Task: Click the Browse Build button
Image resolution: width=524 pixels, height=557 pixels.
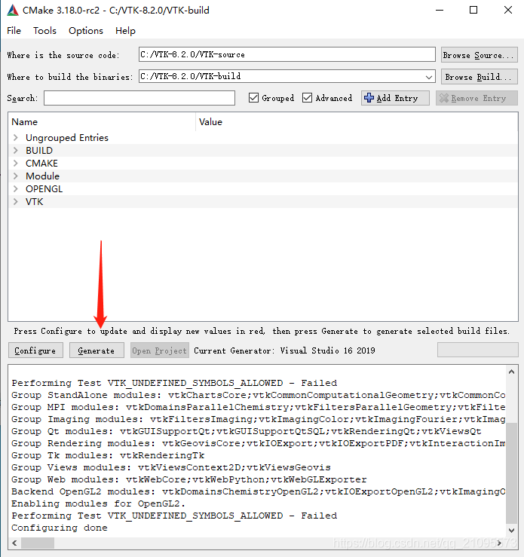Action: point(479,77)
